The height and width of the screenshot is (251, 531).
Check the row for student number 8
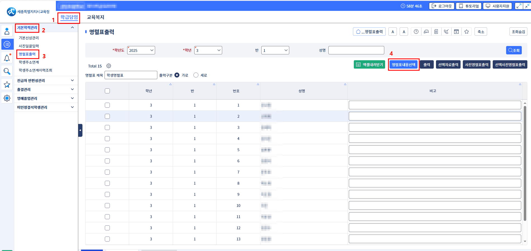(107, 183)
